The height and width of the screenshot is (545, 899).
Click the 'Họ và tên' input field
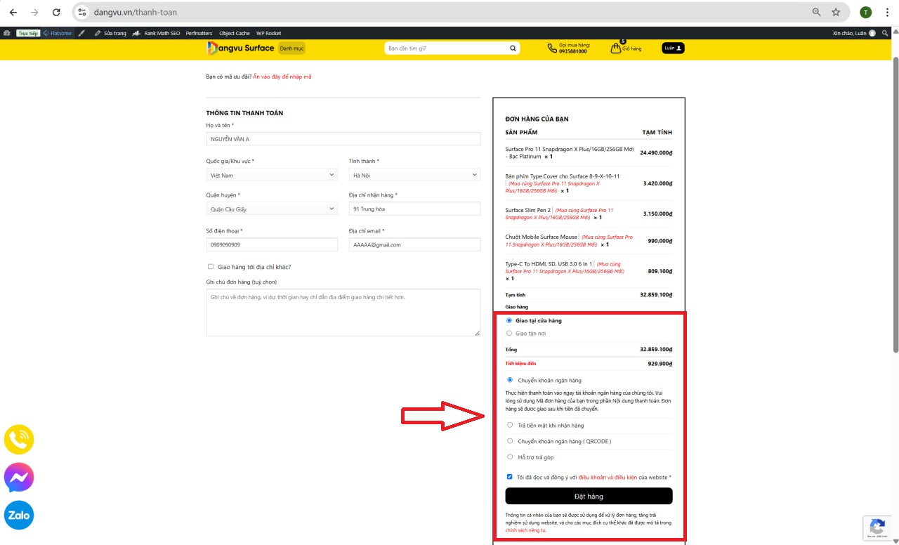[x=343, y=139]
